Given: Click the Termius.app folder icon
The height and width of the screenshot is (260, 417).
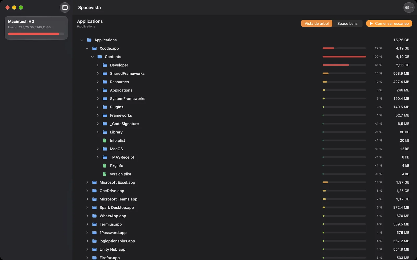Looking at the screenshot, I should (x=94, y=224).
